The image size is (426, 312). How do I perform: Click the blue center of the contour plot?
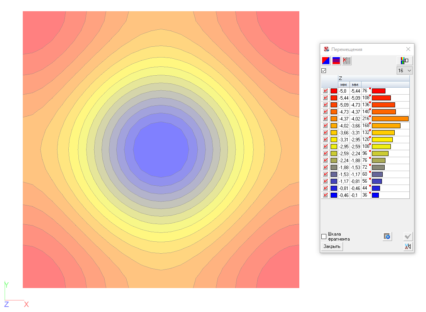161,149
